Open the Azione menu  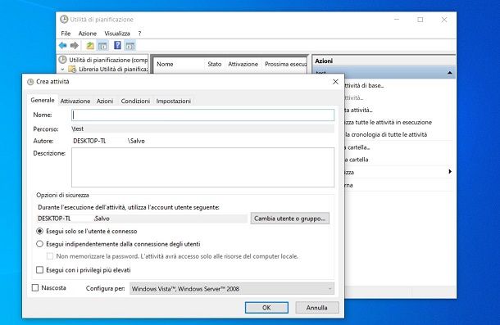pos(88,34)
